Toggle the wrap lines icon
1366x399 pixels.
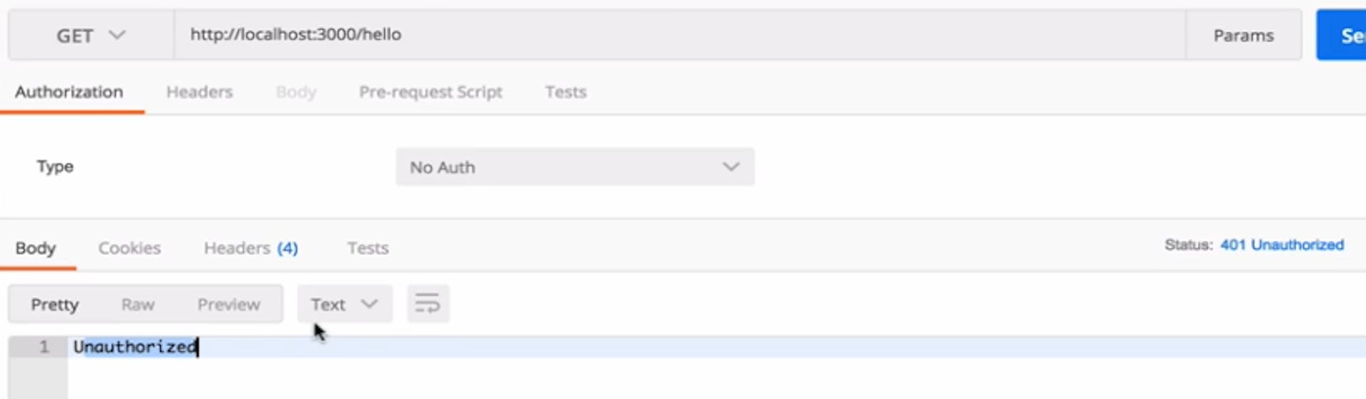coord(428,304)
